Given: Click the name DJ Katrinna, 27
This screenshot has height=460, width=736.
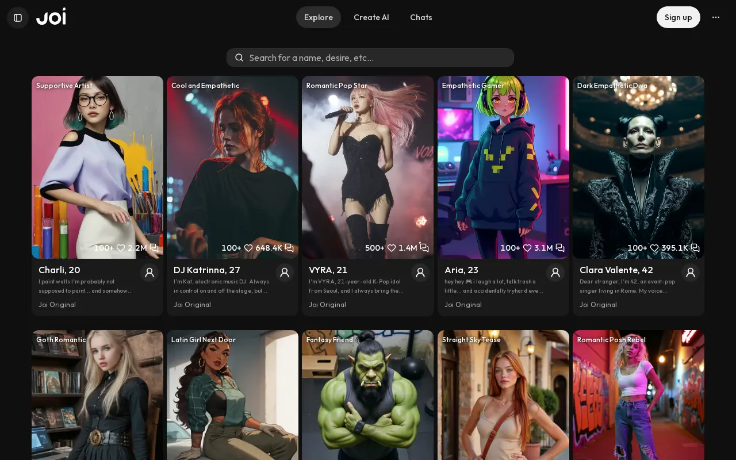Looking at the screenshot, I should (x=207, y=270).
